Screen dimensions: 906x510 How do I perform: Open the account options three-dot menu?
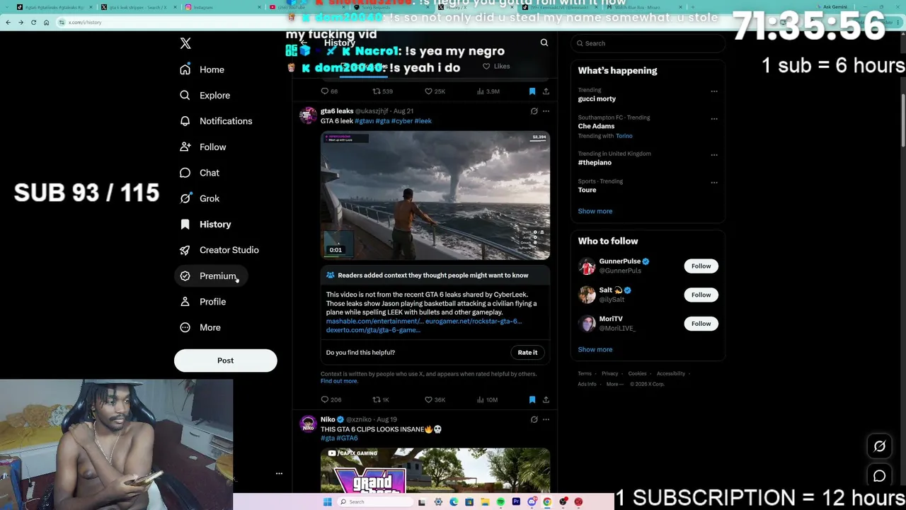click(279, 473)
